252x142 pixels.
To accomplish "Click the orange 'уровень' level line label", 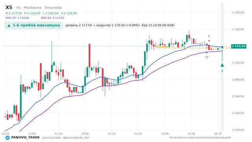I will pos(163,47).
